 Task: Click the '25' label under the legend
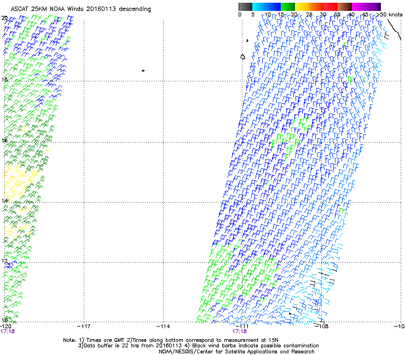coord(309,14)
